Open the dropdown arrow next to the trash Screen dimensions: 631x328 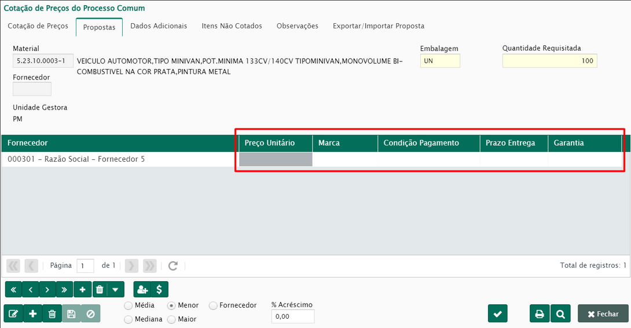[x=115, y=289]
